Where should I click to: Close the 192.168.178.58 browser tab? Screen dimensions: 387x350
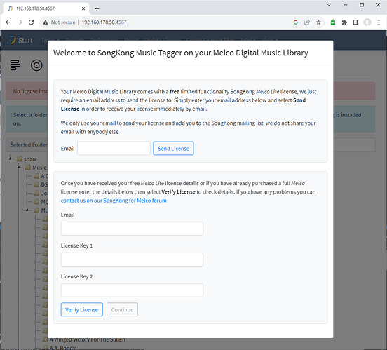click(x=83, y=8)
